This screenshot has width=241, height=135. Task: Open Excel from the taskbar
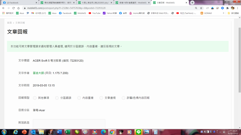pyautogui.click(x=68, y=132)
